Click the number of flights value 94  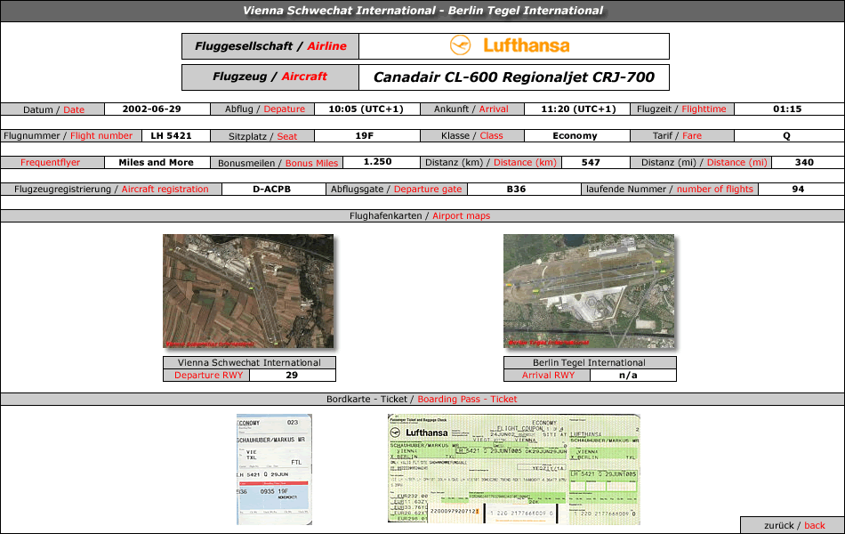pos(798,190)
